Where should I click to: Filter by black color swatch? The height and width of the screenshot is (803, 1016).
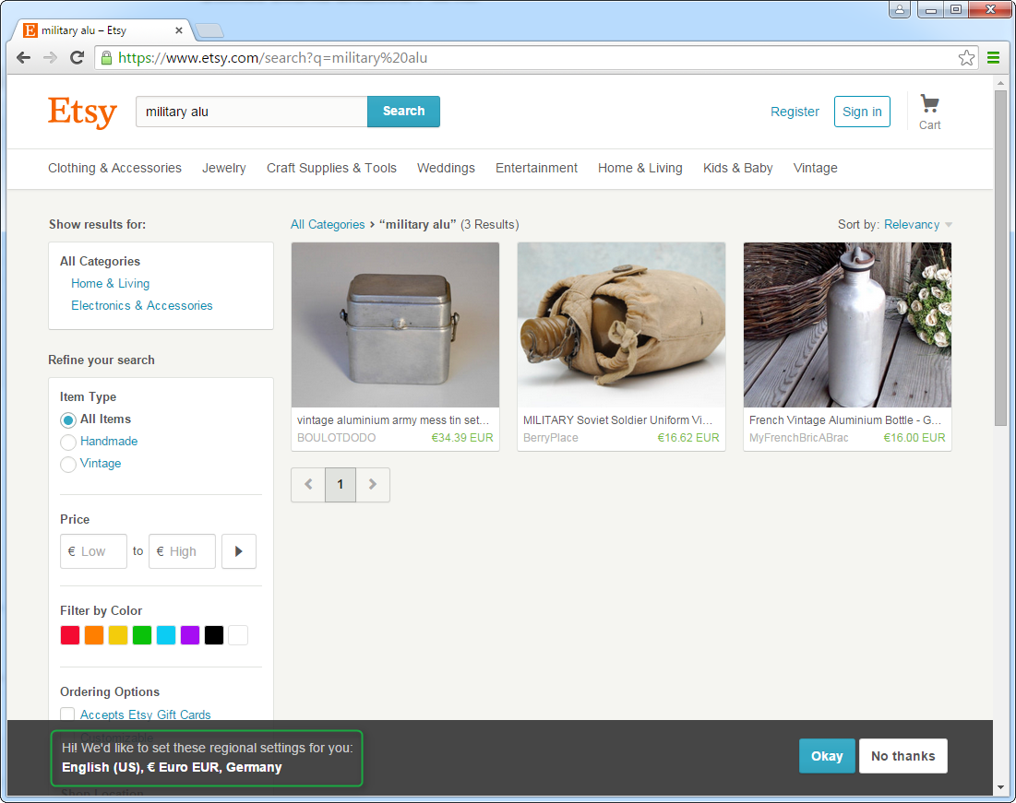[x=214, y=635]
